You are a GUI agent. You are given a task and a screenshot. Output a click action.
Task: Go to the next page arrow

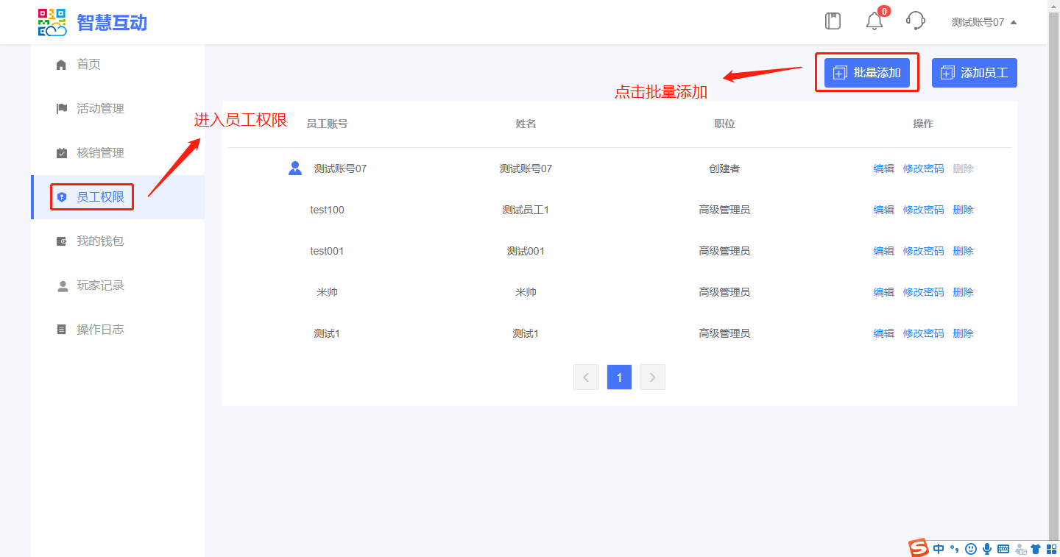(x=652, y=377)
